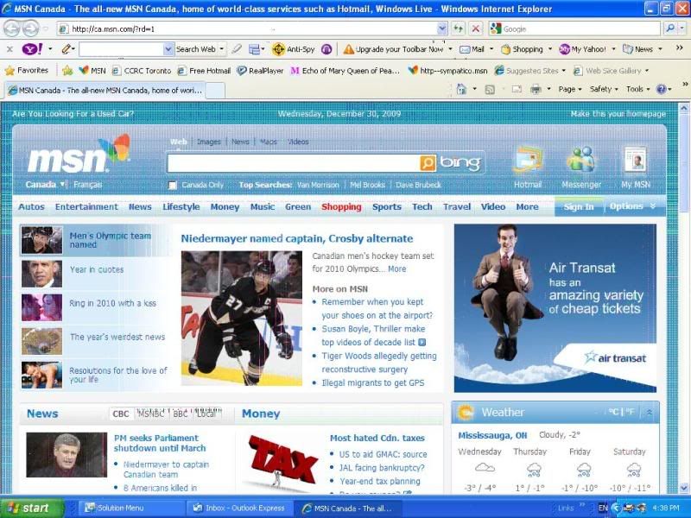Open the Shopping toolbar icon
691x518 pixels.
505,49
